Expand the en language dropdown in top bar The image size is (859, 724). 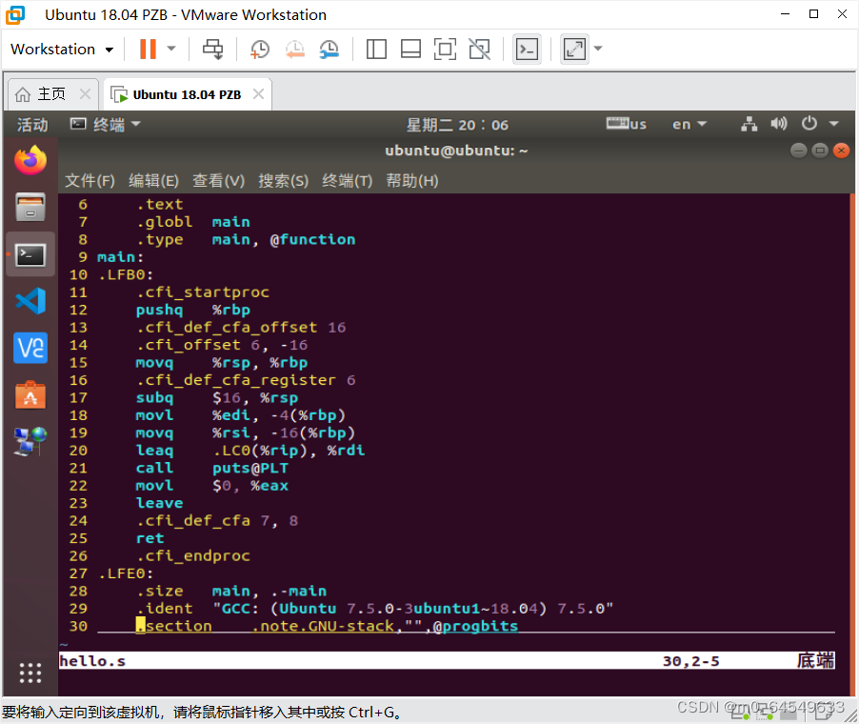pyautogui.click(x=689, y=123)
